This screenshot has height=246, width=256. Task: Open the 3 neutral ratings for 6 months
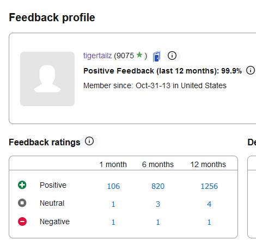[158, 204]
